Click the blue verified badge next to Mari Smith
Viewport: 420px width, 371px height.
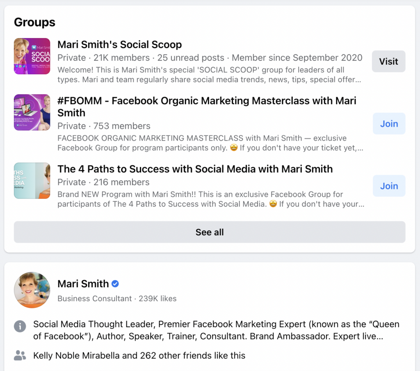(114, 284)
